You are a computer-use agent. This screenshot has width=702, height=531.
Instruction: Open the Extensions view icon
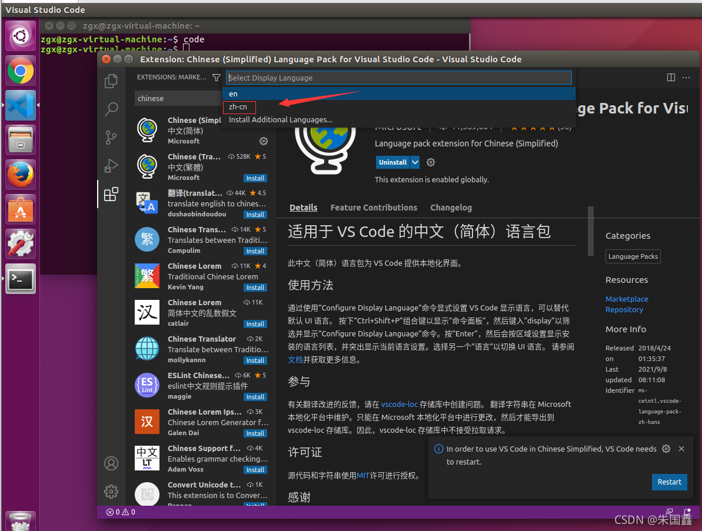(x=111, y=194)
